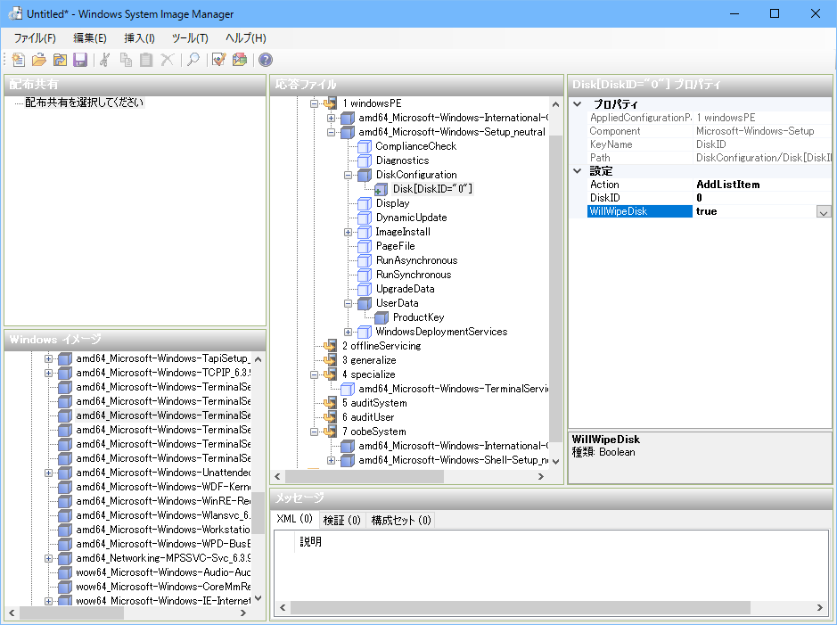
Task: Open the ツール(T) menu
Action: 190,38
